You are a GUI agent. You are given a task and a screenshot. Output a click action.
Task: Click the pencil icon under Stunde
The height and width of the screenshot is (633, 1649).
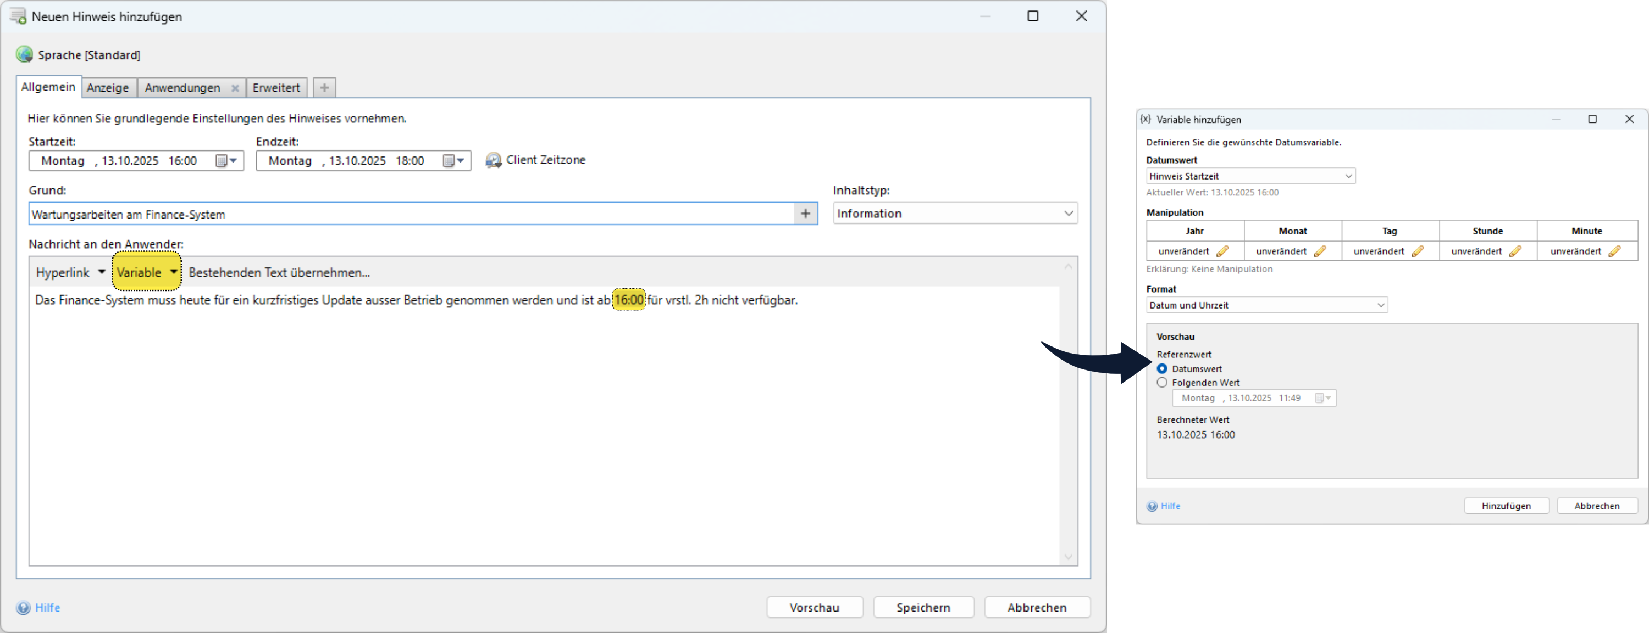1515,251
